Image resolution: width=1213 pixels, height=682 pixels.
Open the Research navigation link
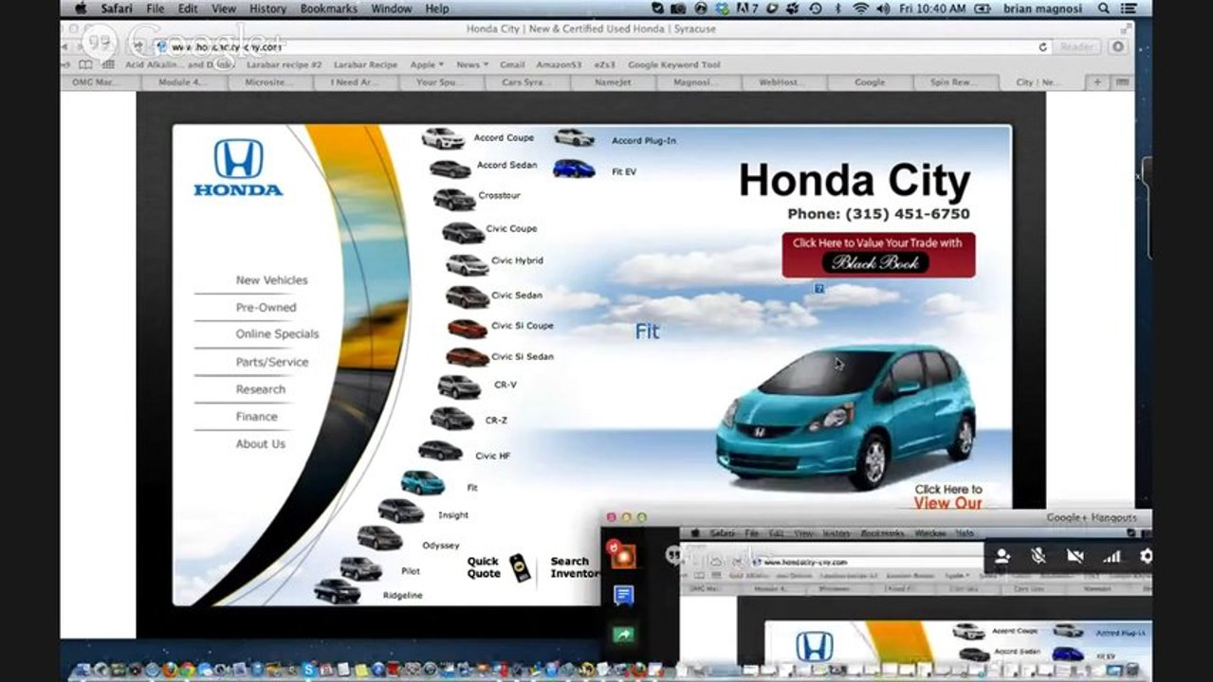click(x=260, y=389)
